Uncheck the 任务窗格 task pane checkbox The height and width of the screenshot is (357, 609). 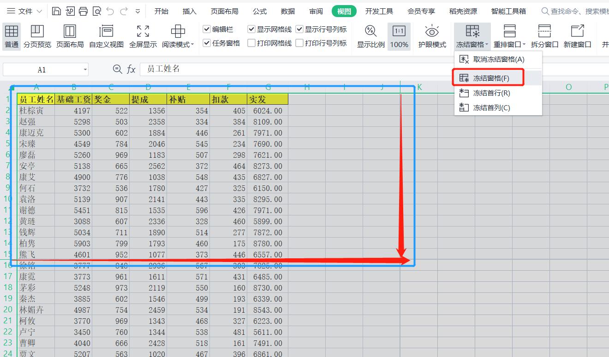[206, 42]
